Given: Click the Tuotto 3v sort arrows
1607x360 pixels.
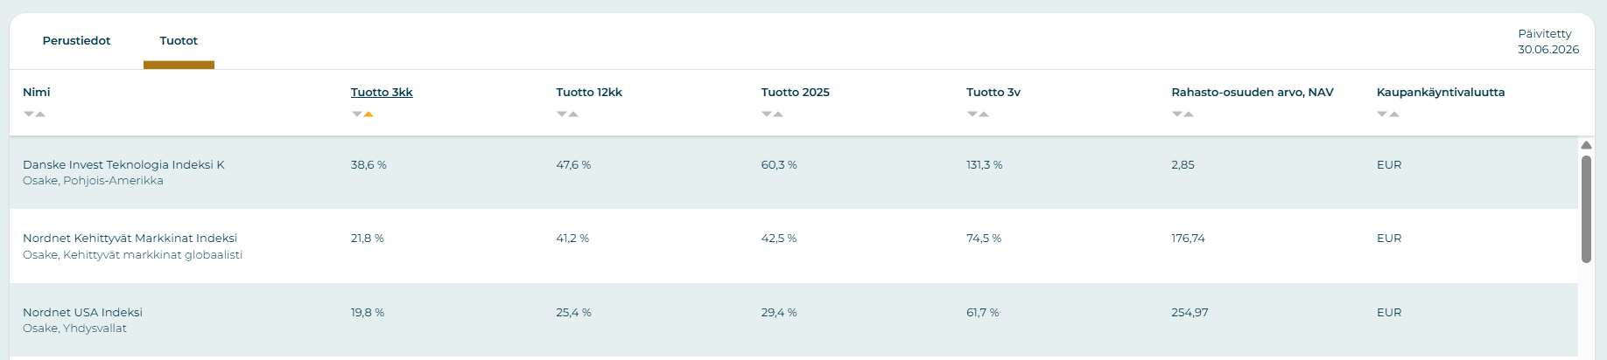Looking at the screenshot, I should pos(978,114).
